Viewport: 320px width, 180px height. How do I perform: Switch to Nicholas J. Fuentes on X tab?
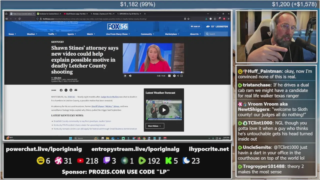pyautogui.click(x=102, y=14)
